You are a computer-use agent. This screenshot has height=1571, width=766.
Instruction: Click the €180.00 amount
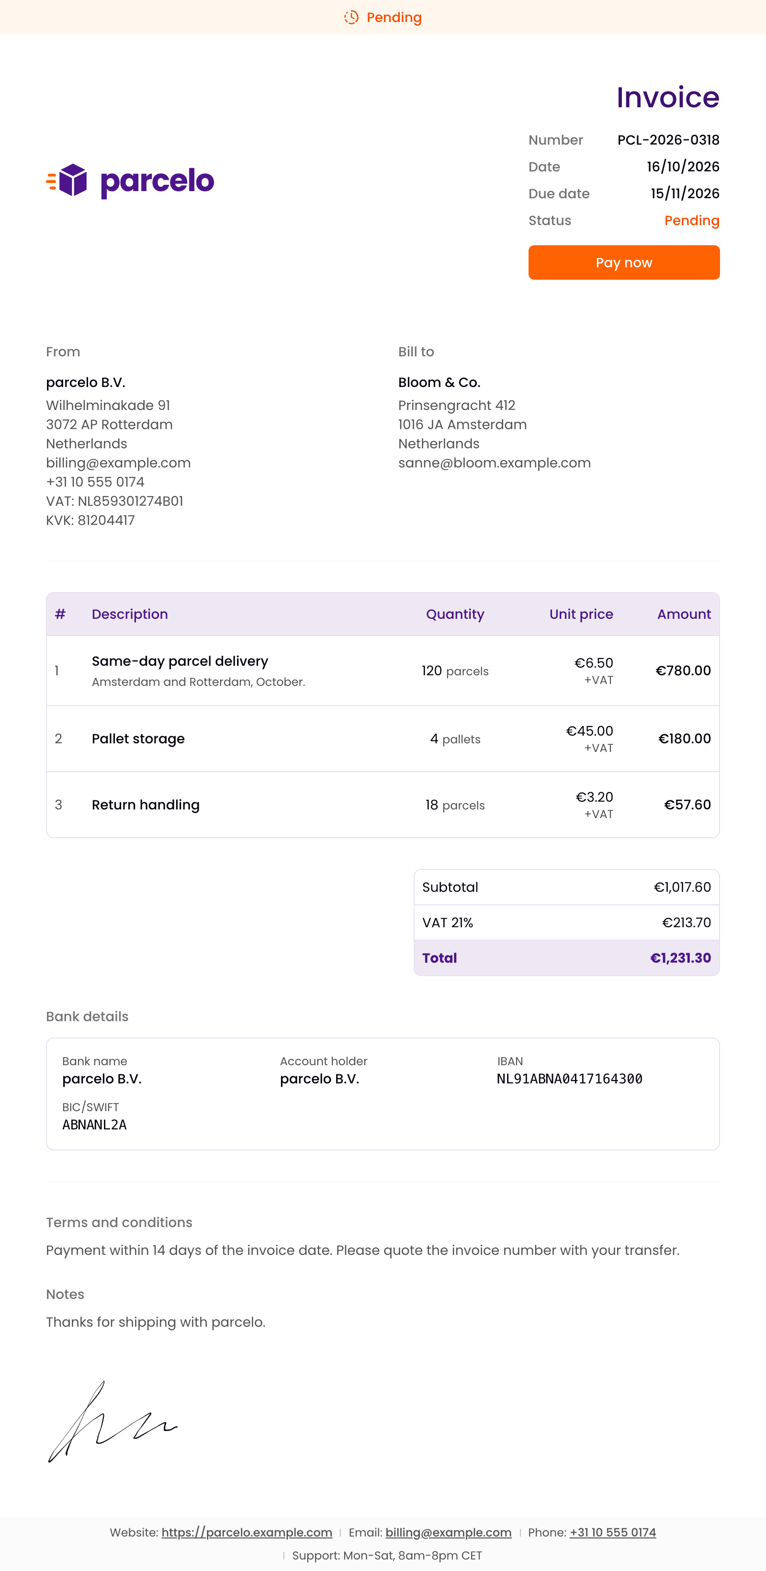coord(684,739)
